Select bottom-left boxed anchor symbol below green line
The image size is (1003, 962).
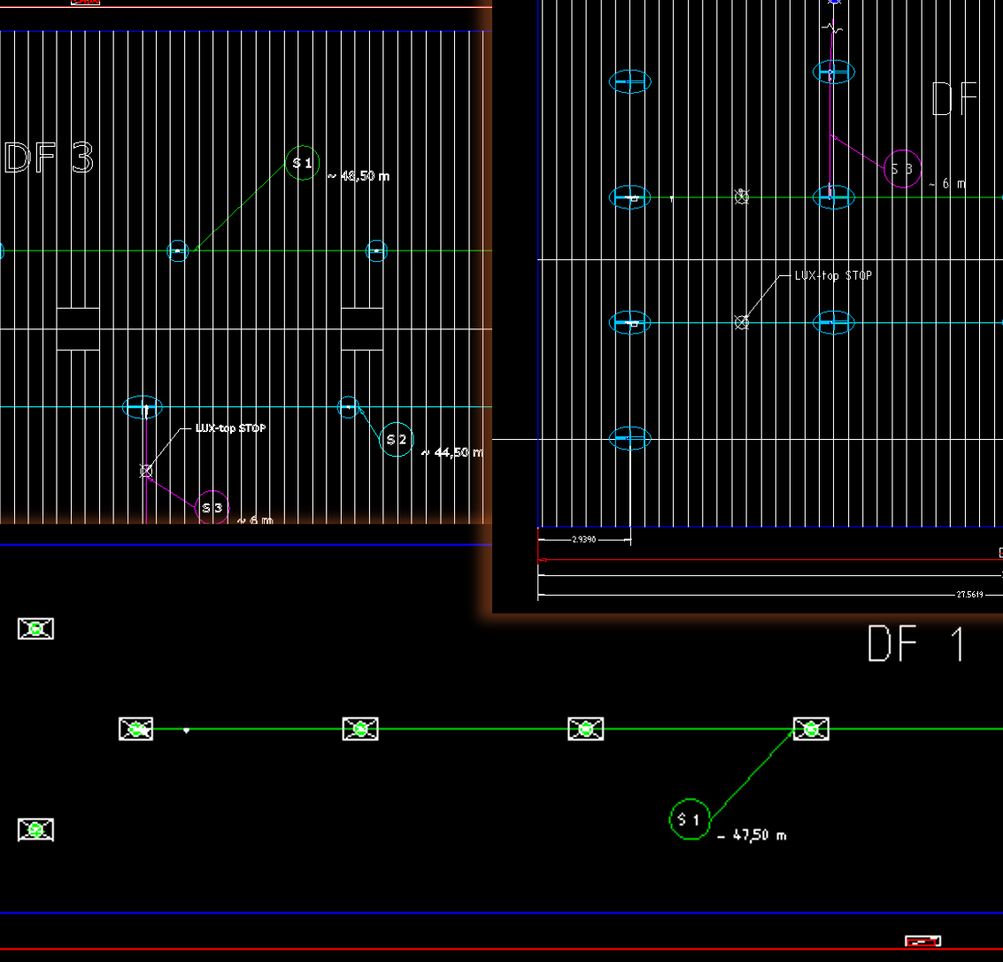click(x=35, y=830)
